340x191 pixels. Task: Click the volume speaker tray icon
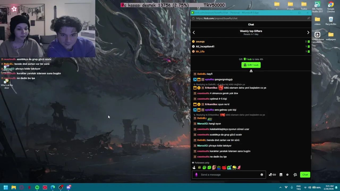pyautogui.click(x=309, y=187)
